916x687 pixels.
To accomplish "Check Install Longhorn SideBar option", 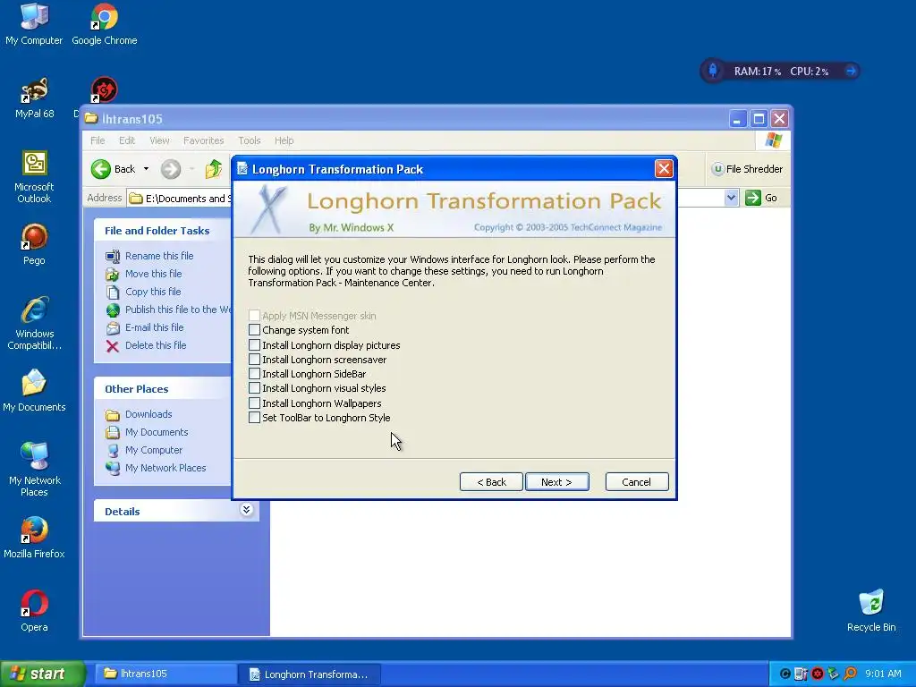I will 254,374.
